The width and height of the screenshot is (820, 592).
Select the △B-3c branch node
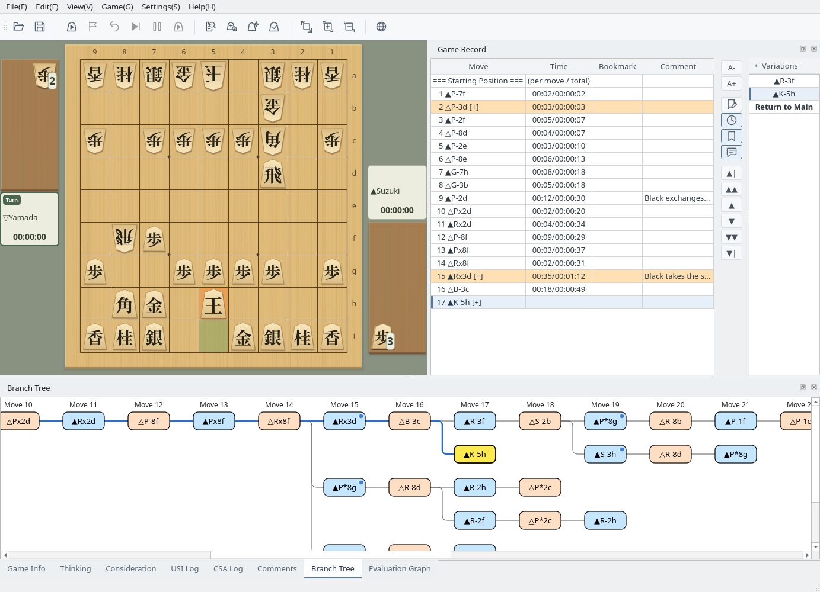click(410, 422)
